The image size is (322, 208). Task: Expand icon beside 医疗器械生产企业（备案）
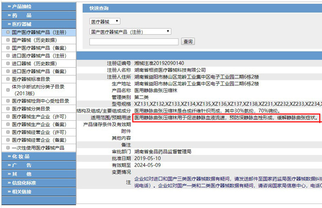(x=8, y=124)
